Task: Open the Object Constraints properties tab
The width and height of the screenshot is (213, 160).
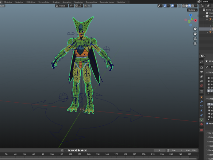Action: tap(201, 115)
